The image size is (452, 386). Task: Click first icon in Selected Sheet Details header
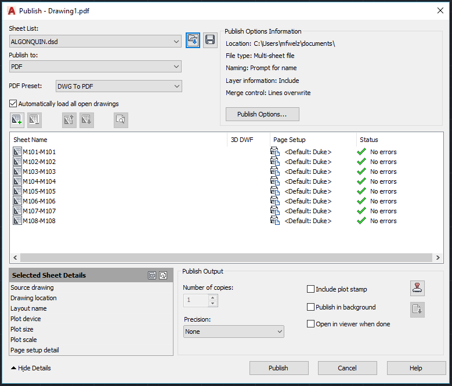tap(152, 275)
